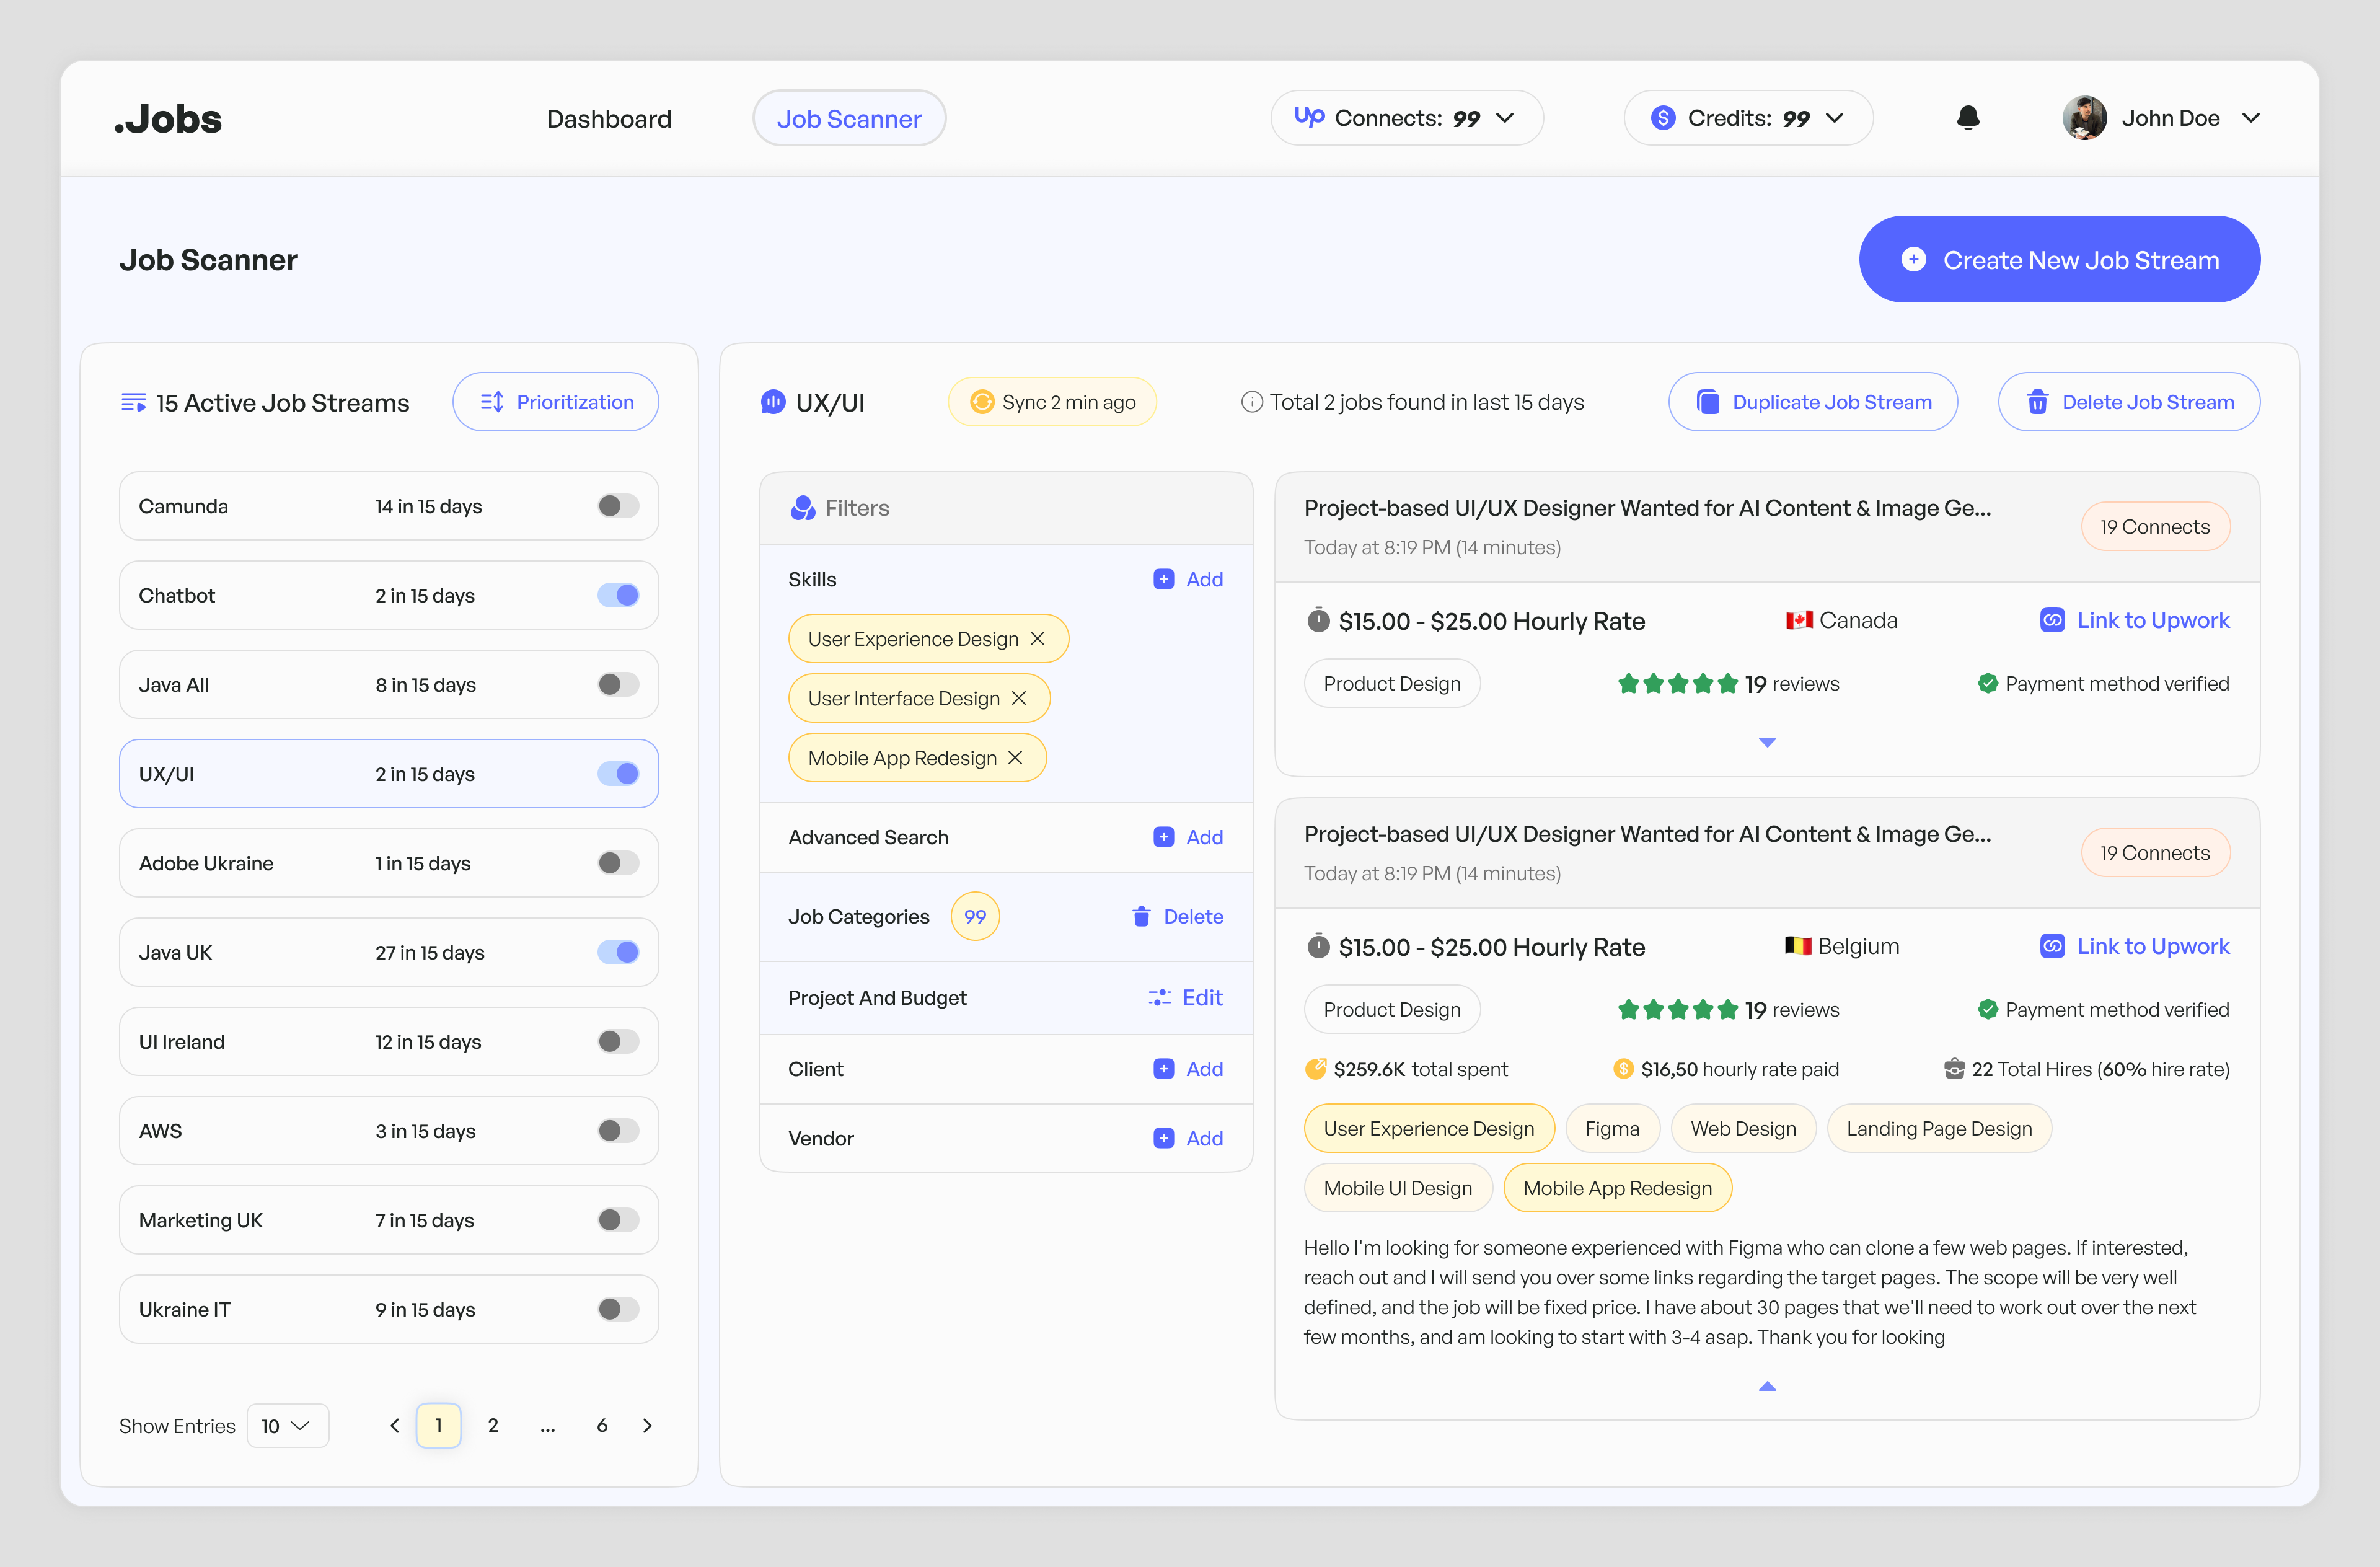
Task: Add a new skill with the plus icon
Action: pos(1163,579)
